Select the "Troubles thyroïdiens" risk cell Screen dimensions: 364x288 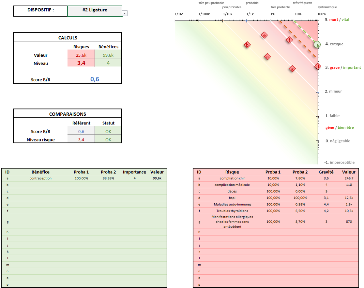(x=232, y=211)
